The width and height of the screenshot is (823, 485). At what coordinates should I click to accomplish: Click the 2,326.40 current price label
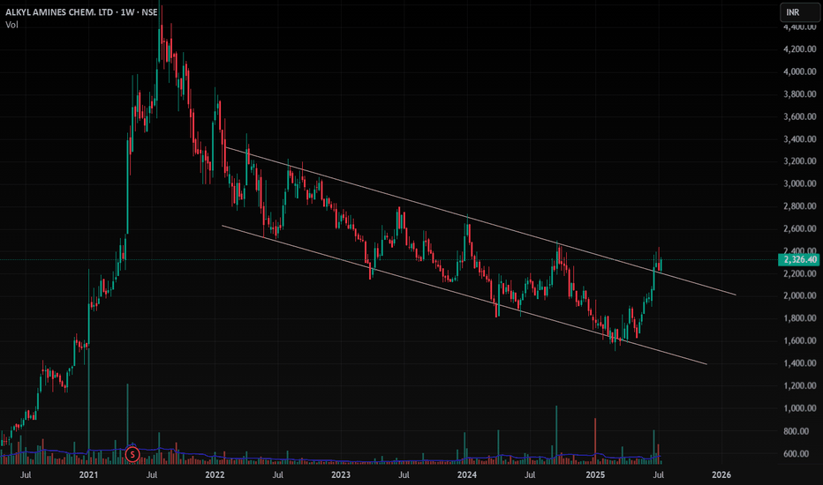coord(800,259)
